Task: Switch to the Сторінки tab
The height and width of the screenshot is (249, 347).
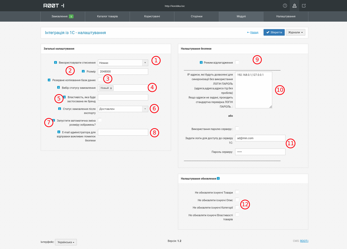Action: (x=197, y=16)
